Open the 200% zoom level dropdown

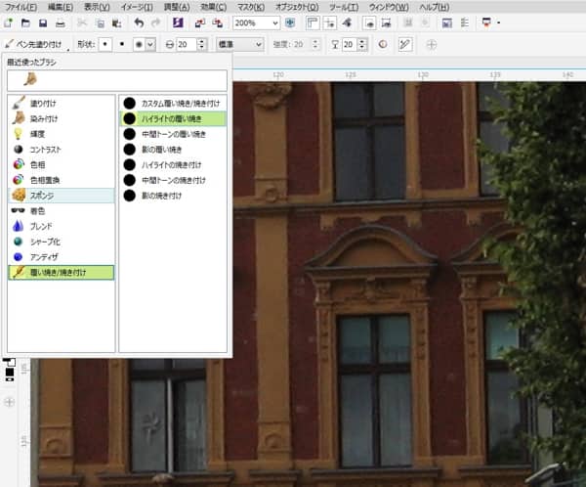click(273, 22)
